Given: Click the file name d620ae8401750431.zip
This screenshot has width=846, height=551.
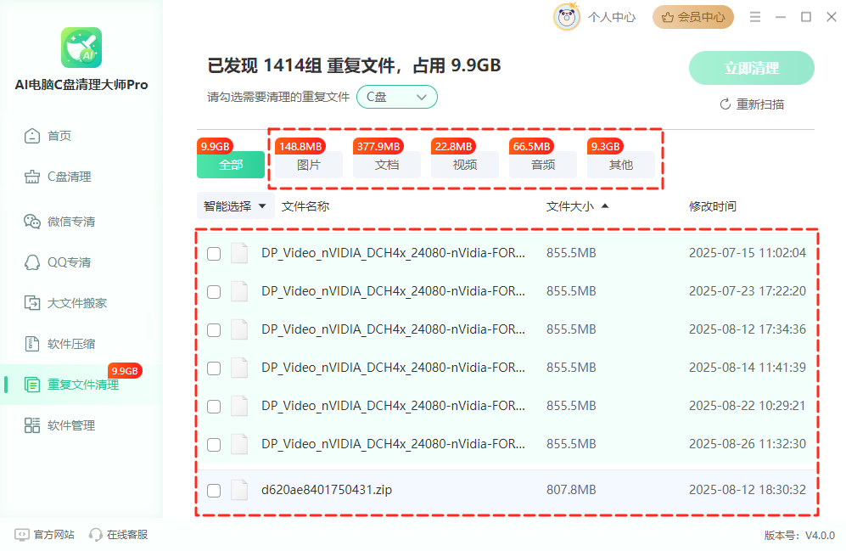Looking at the screenshot, I should (327, 490).
